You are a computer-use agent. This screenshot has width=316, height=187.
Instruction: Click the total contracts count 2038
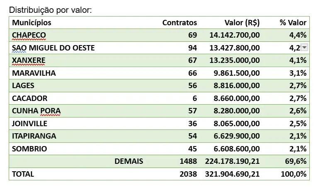point(188,174)
